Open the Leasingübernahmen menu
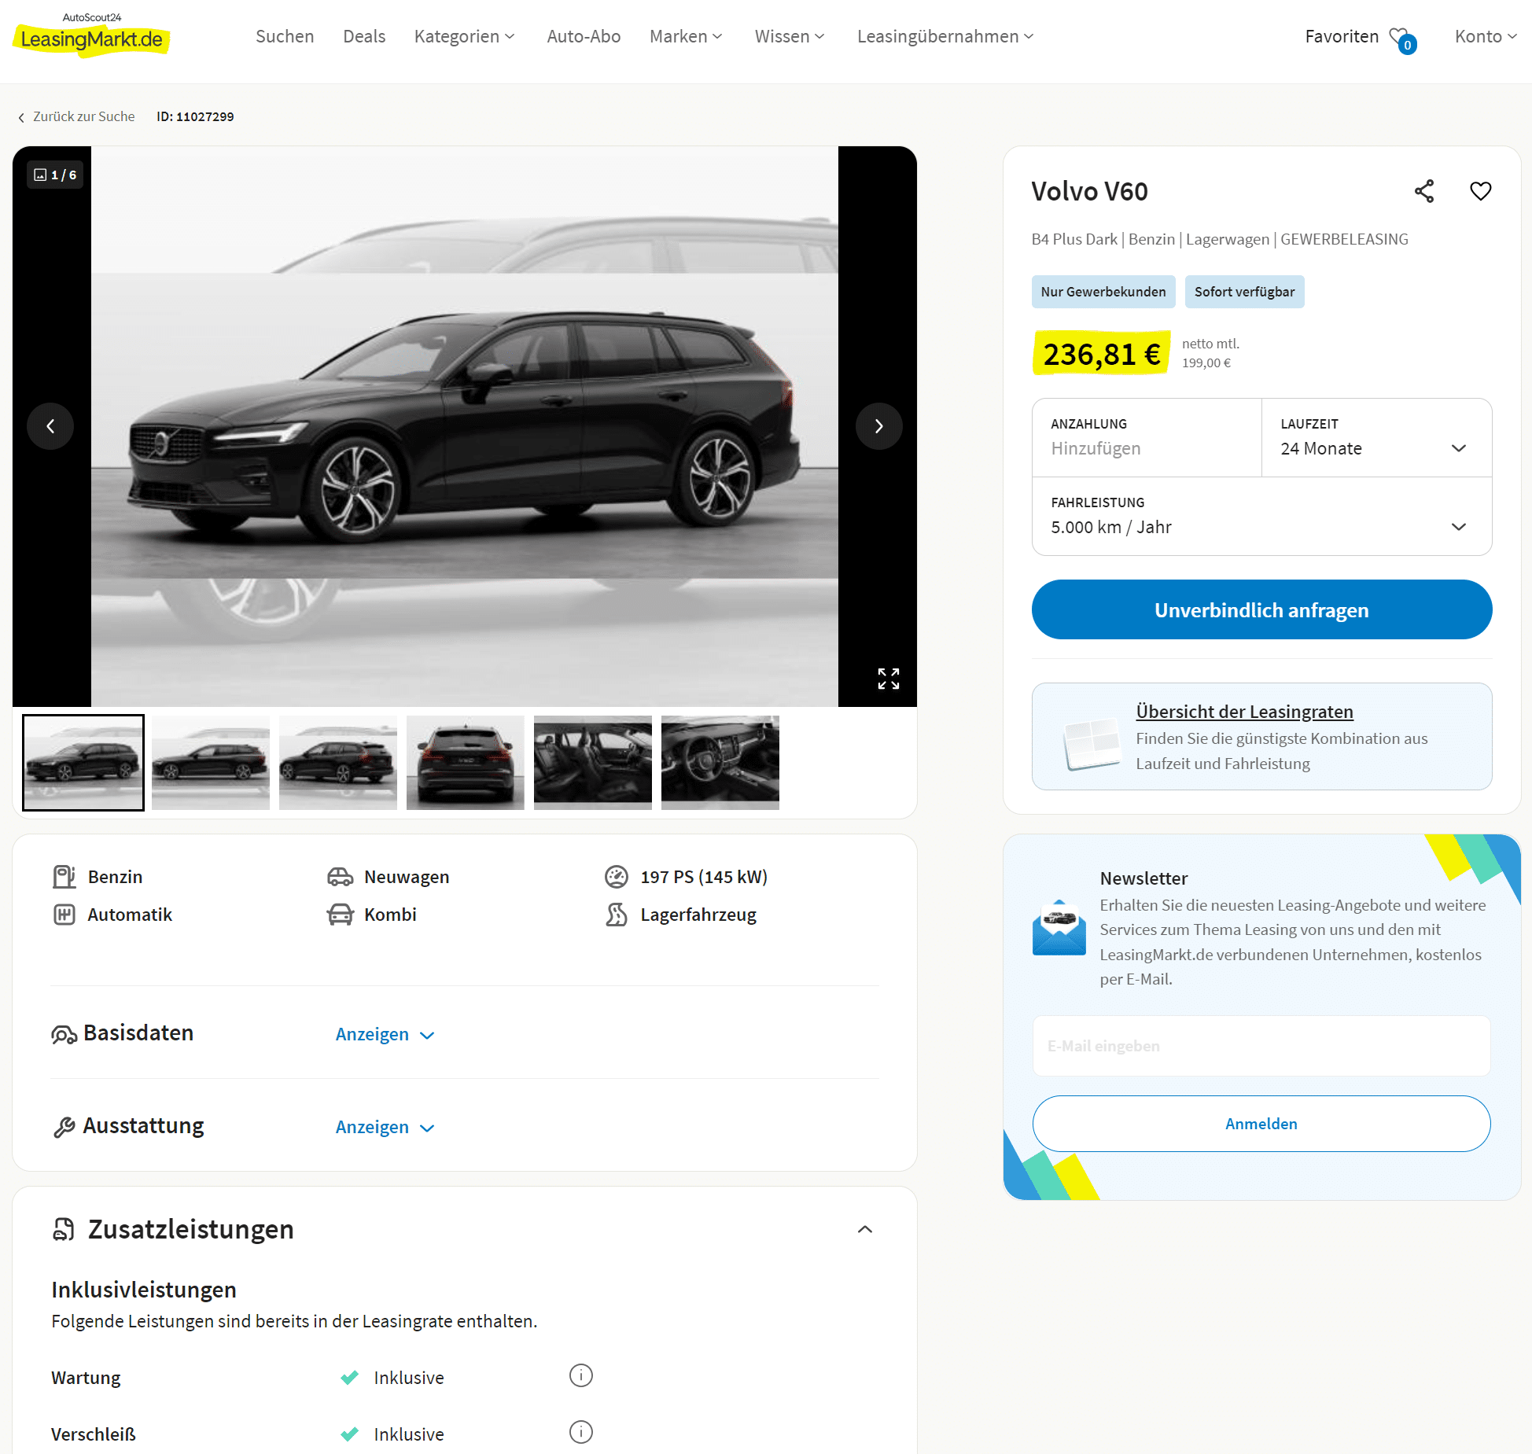The height and width of the screenshot is (1454, 1532). coord(945,36)
